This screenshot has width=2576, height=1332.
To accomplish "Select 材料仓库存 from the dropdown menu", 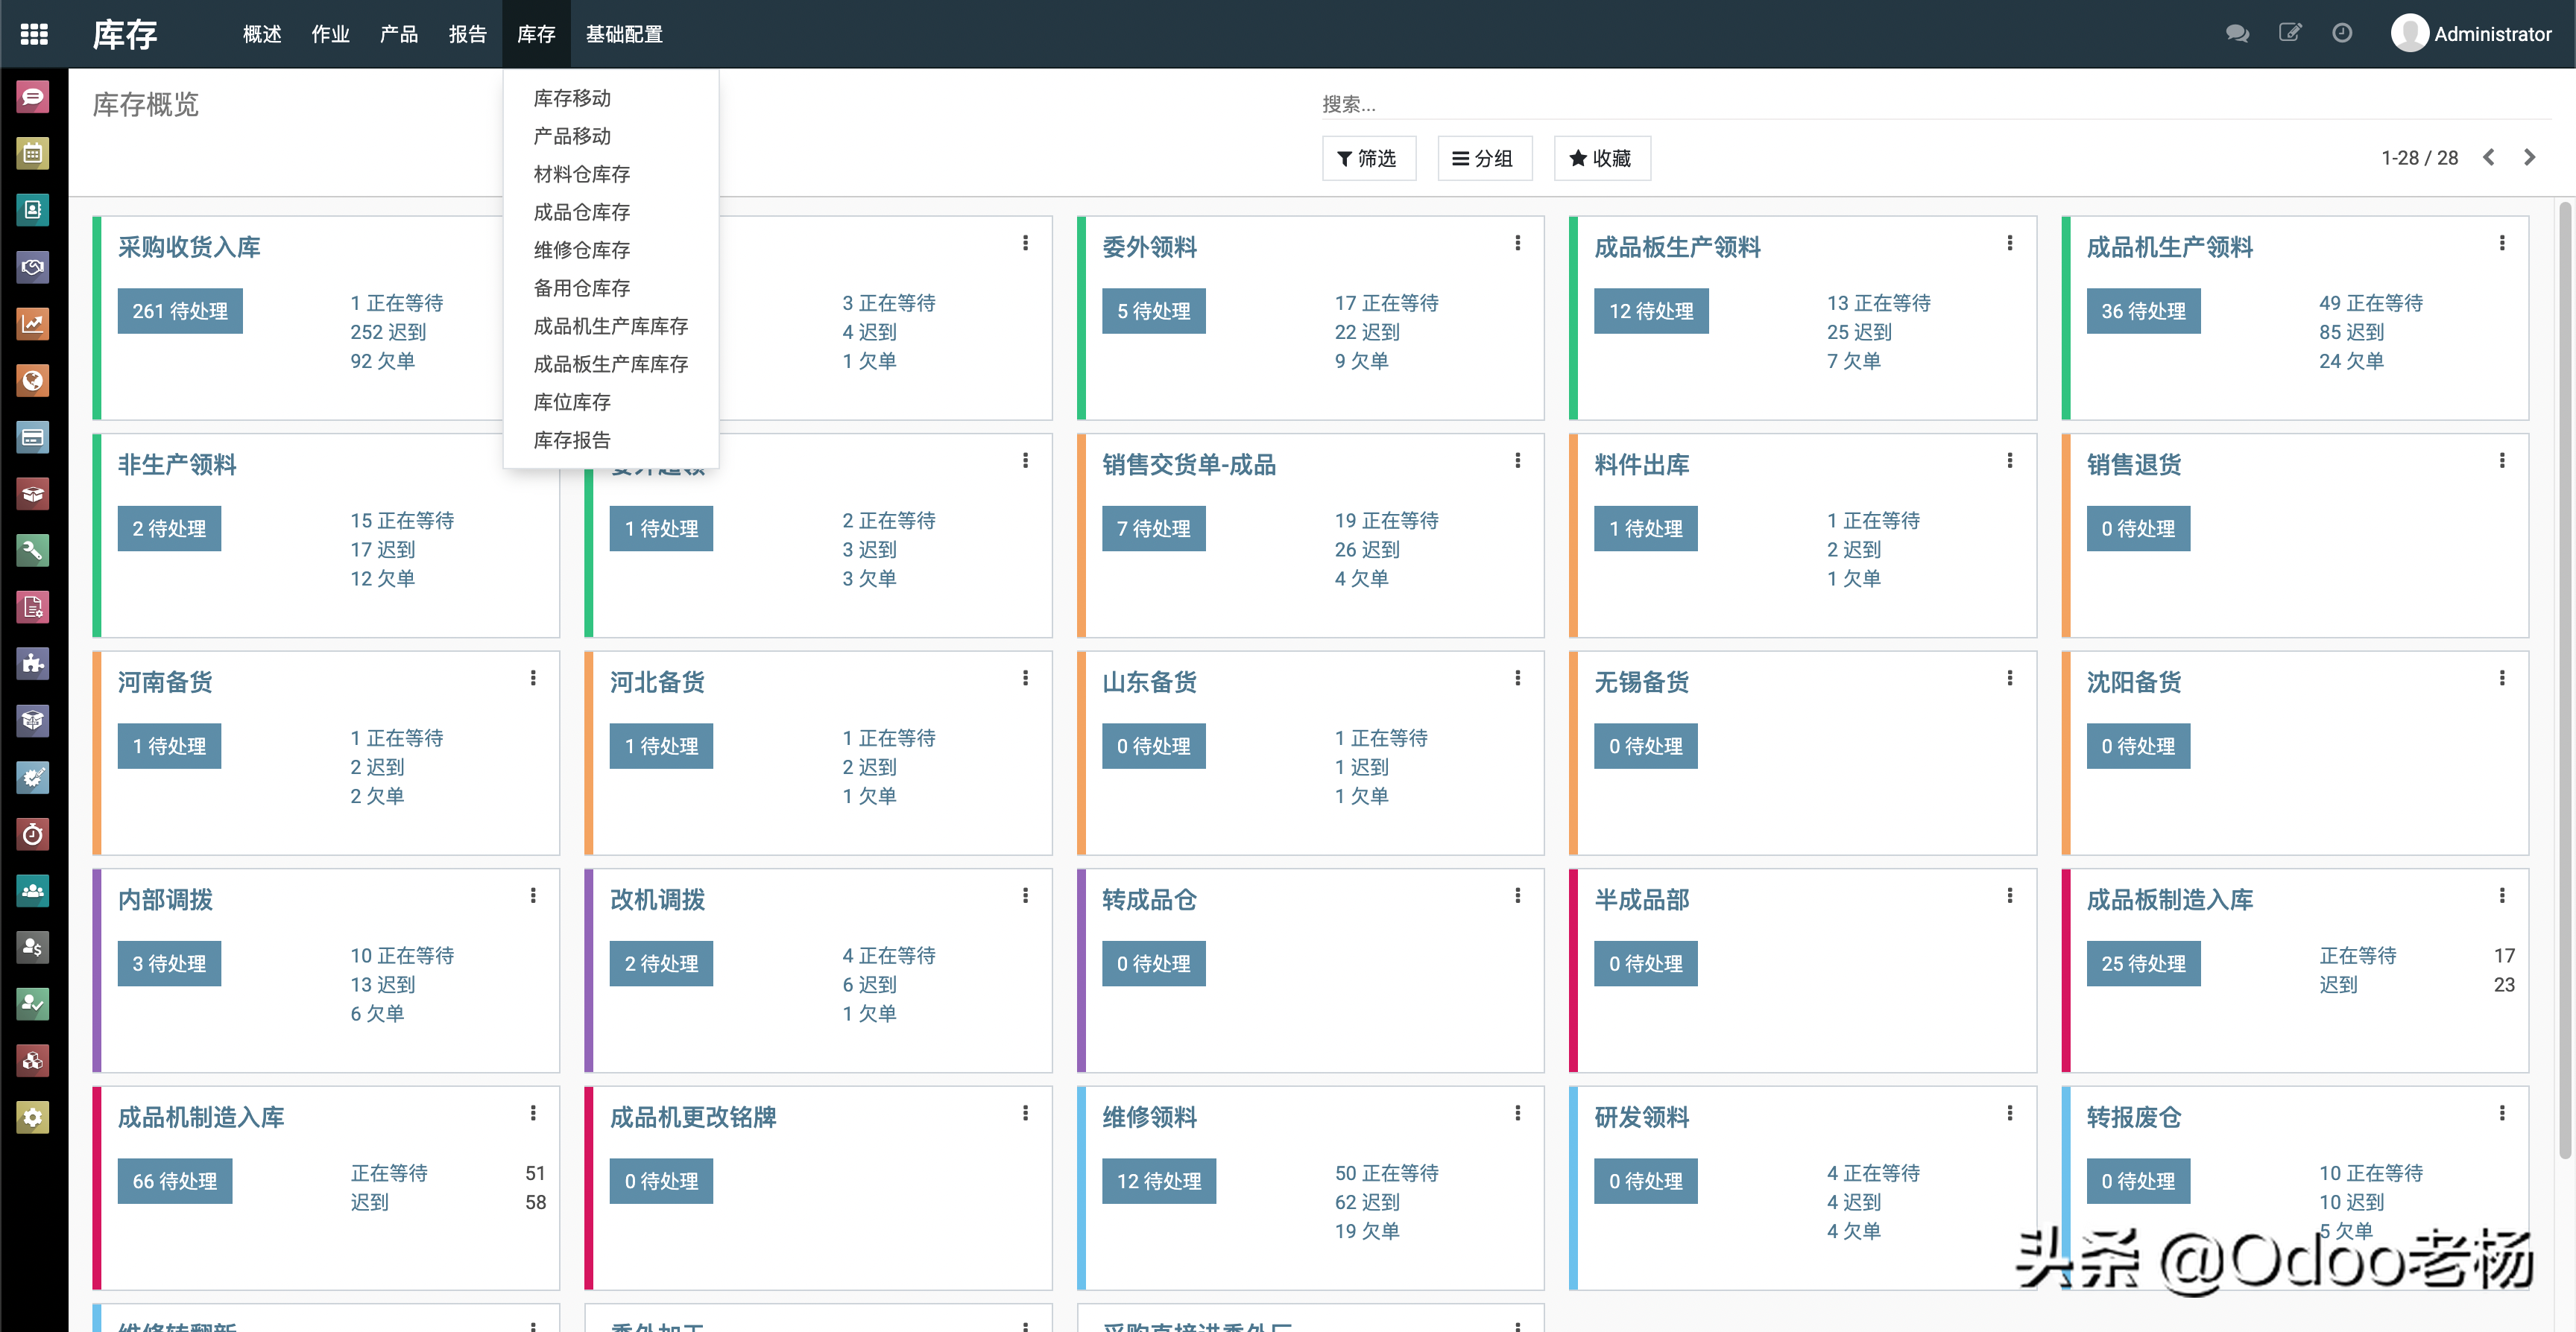I will coord(581,174).
